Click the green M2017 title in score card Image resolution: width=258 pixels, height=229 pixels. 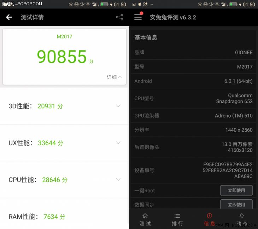[64, 36]
